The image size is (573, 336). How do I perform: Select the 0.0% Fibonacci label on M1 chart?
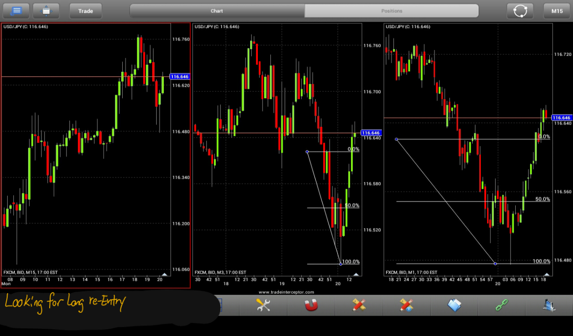tap(544, 136)
